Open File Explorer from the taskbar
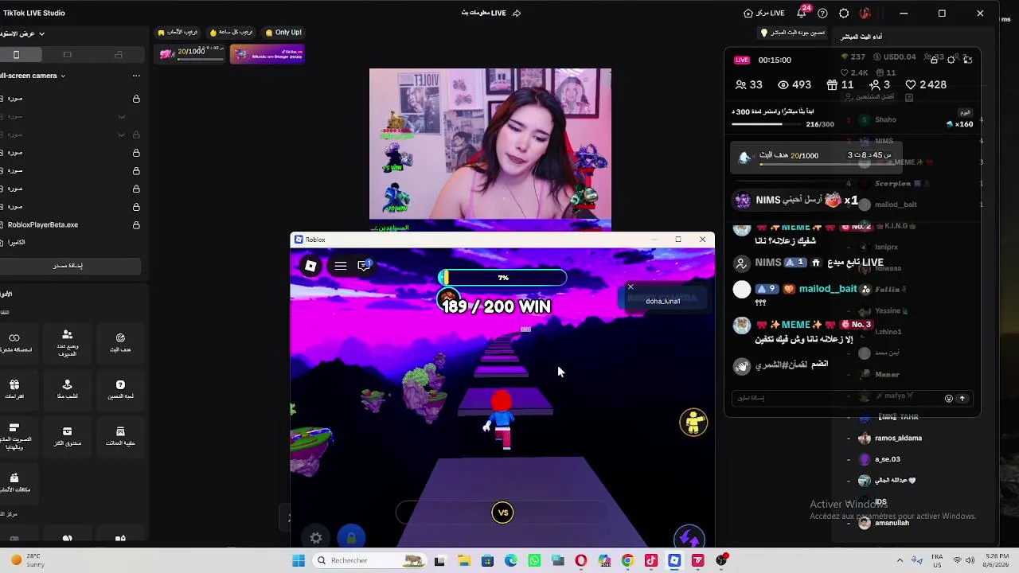1019x573 pixels. click(464, 560)
